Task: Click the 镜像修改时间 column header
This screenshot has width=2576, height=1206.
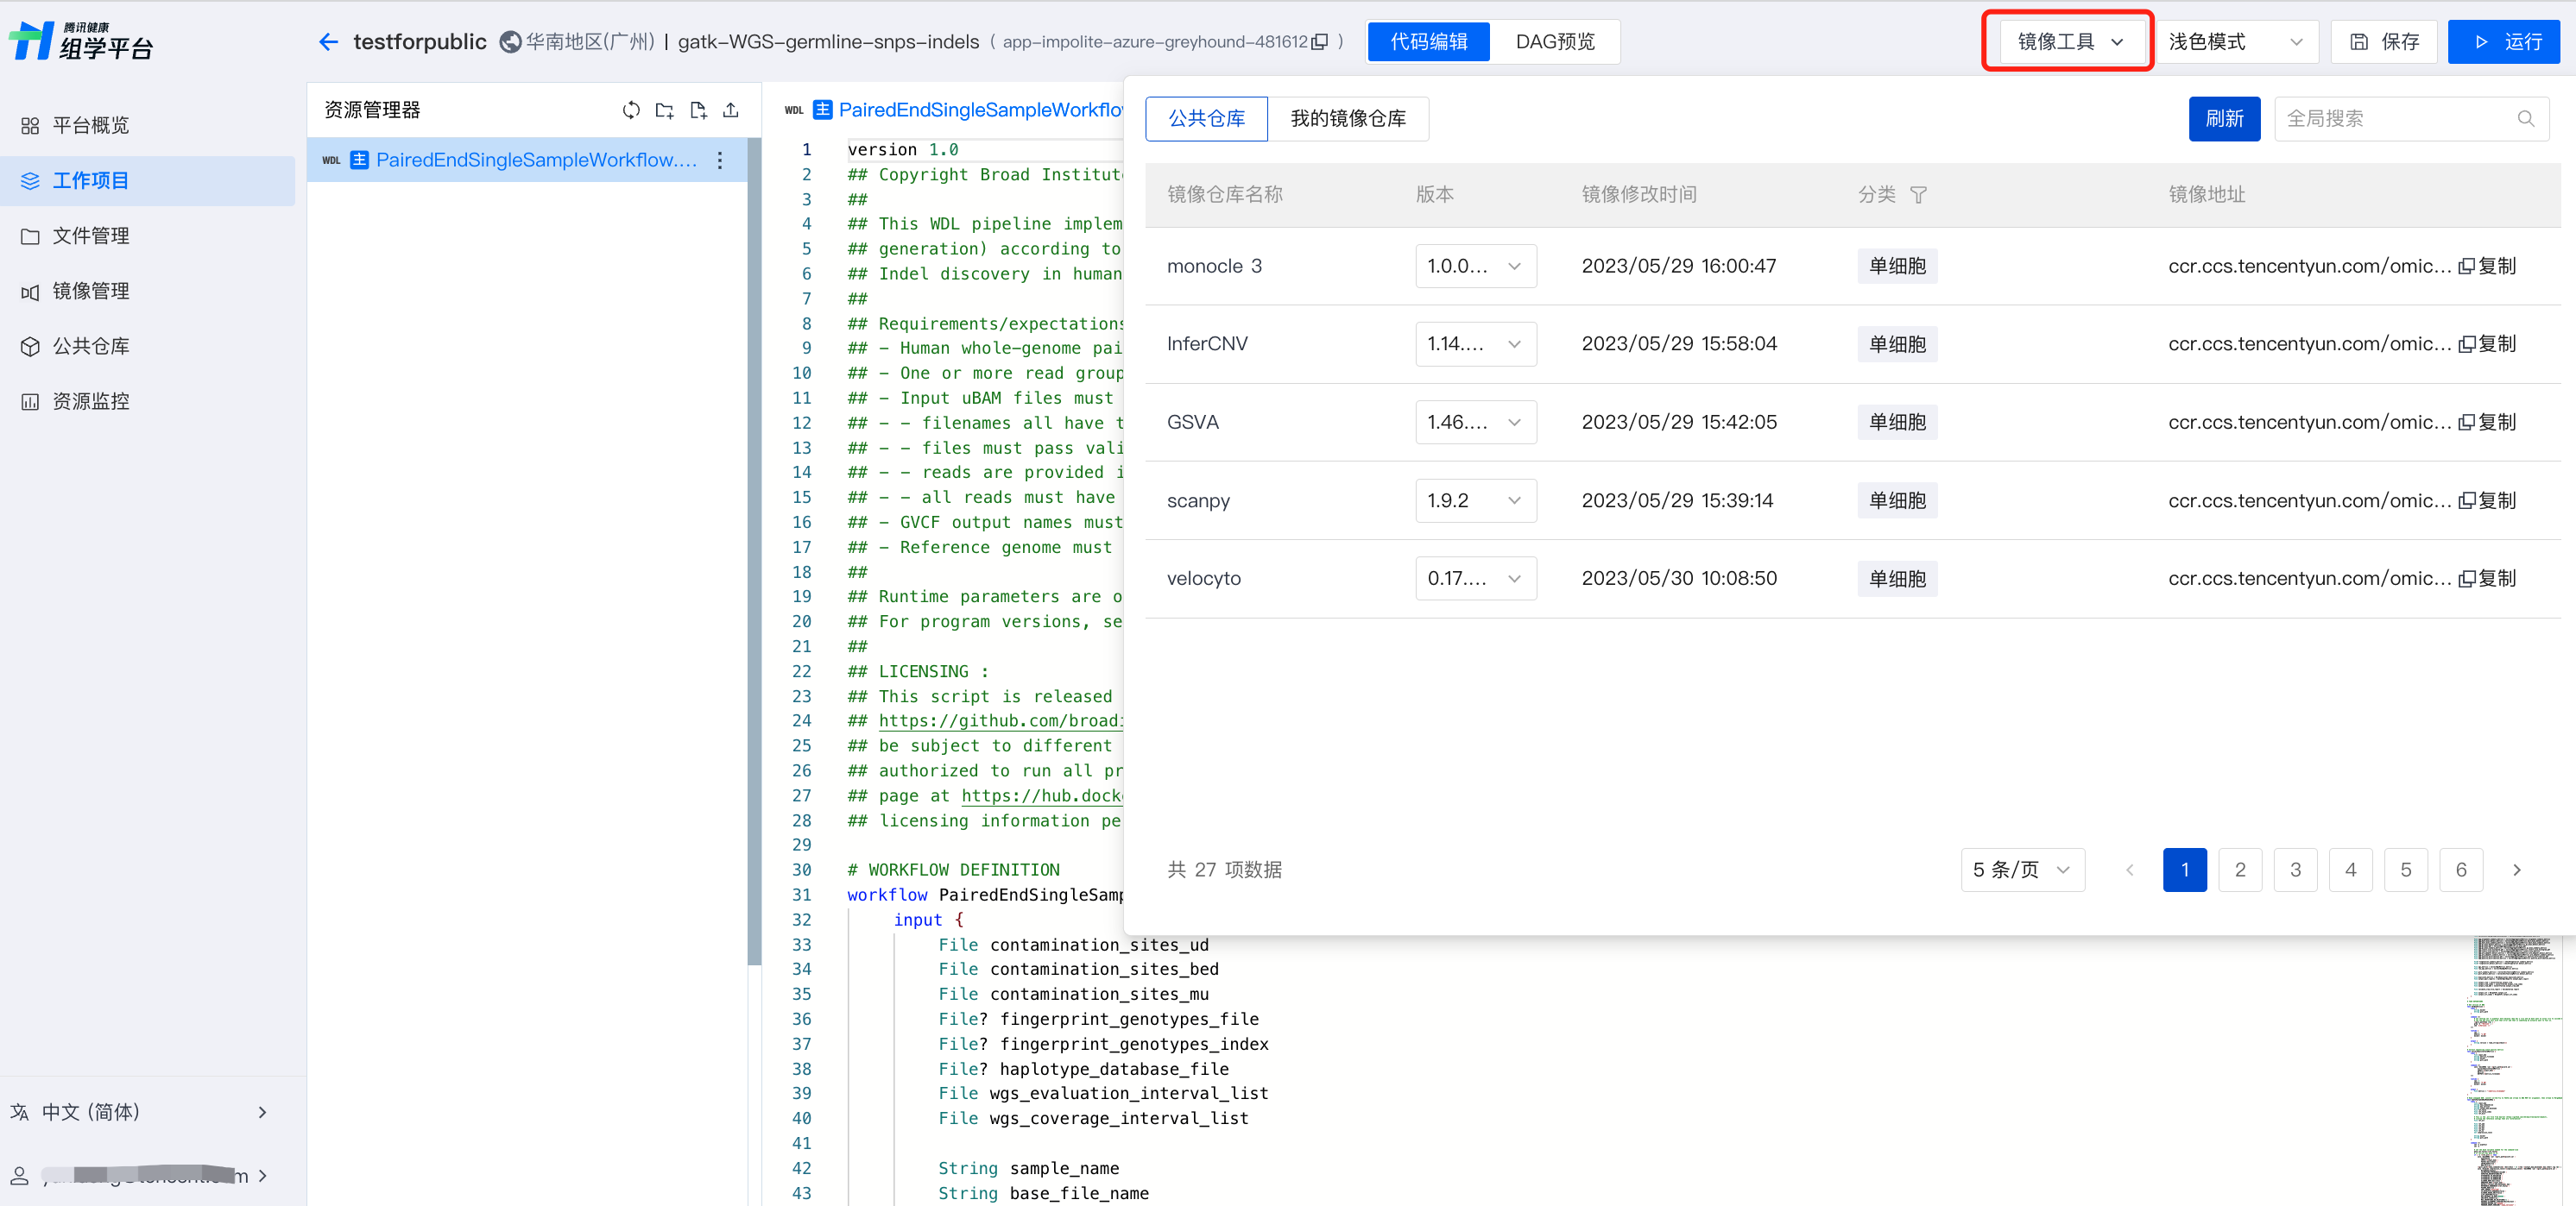Action: point(1639,195)
